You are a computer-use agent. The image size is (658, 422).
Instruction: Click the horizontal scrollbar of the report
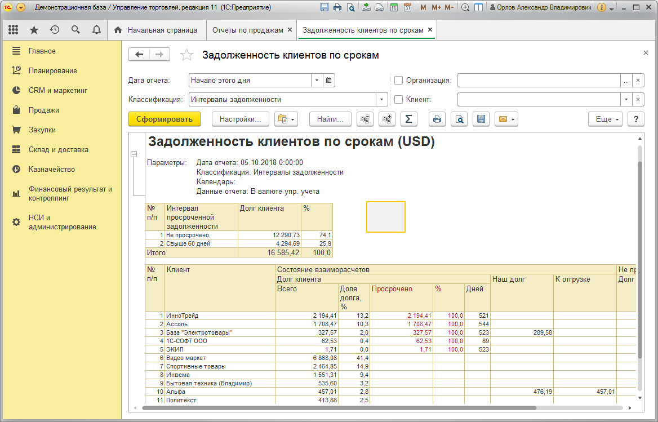point(339,408)
